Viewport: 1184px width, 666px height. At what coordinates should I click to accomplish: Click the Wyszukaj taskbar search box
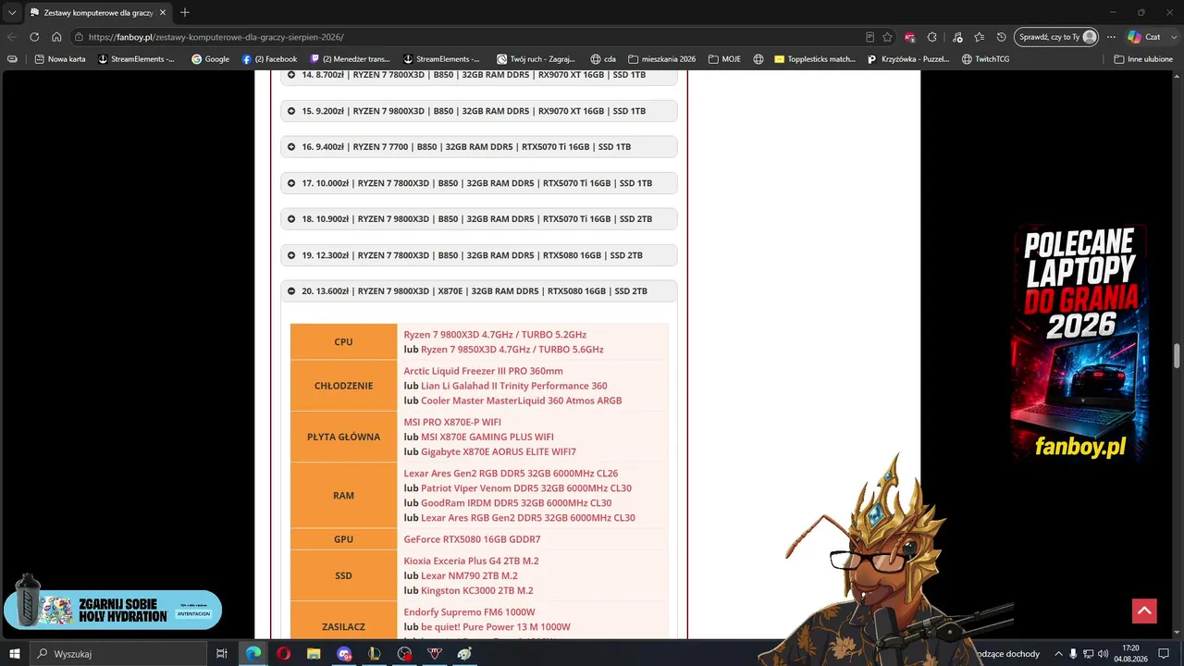(x=118, y=654)
